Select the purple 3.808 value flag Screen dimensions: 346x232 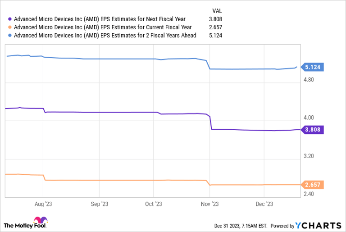point(312,130)
